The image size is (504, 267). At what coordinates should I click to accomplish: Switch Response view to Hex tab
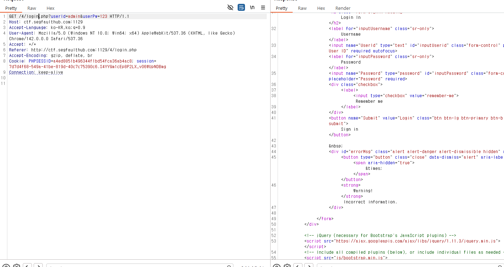pyautogui.click(x=321, y=8)
